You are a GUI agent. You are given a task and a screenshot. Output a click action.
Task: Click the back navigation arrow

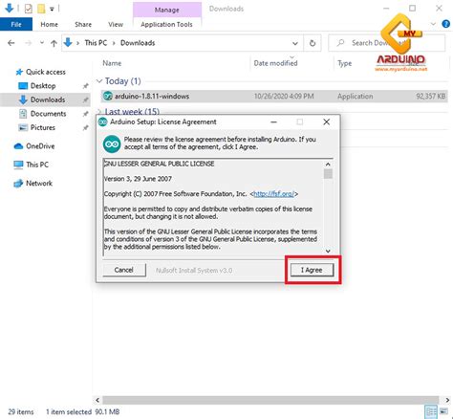(x=11, y=43)
